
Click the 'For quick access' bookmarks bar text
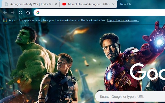point(62,20)
